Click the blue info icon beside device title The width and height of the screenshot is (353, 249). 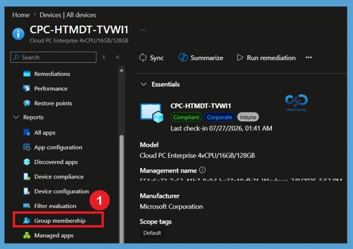pyautogui.click(x=18, y=34)
